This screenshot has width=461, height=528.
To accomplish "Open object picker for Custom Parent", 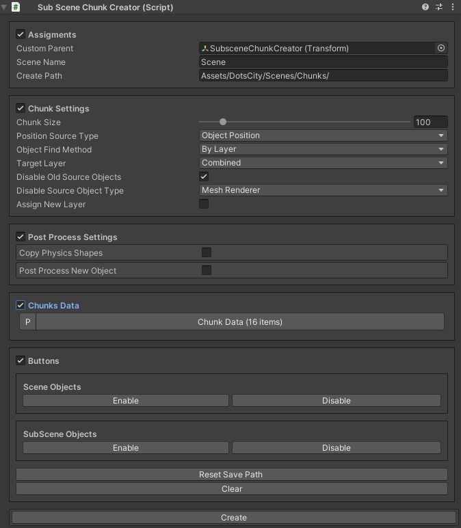I will [x=440, y=48].
